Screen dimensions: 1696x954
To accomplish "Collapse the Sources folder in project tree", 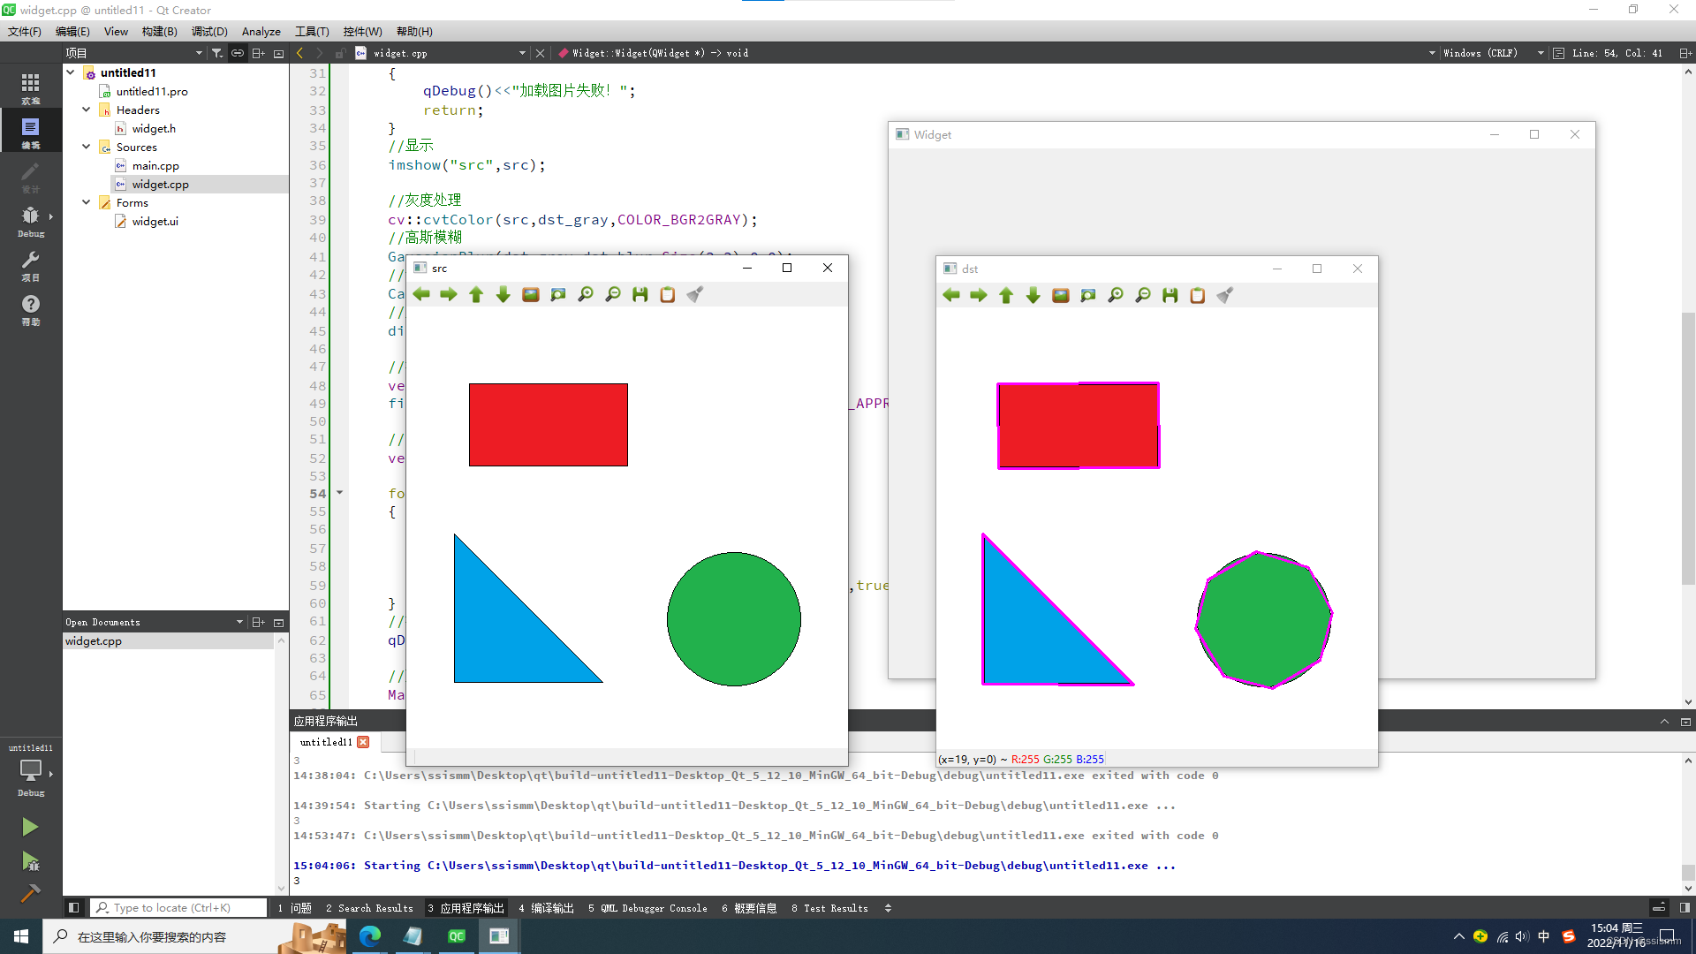I will pos(87,147).
